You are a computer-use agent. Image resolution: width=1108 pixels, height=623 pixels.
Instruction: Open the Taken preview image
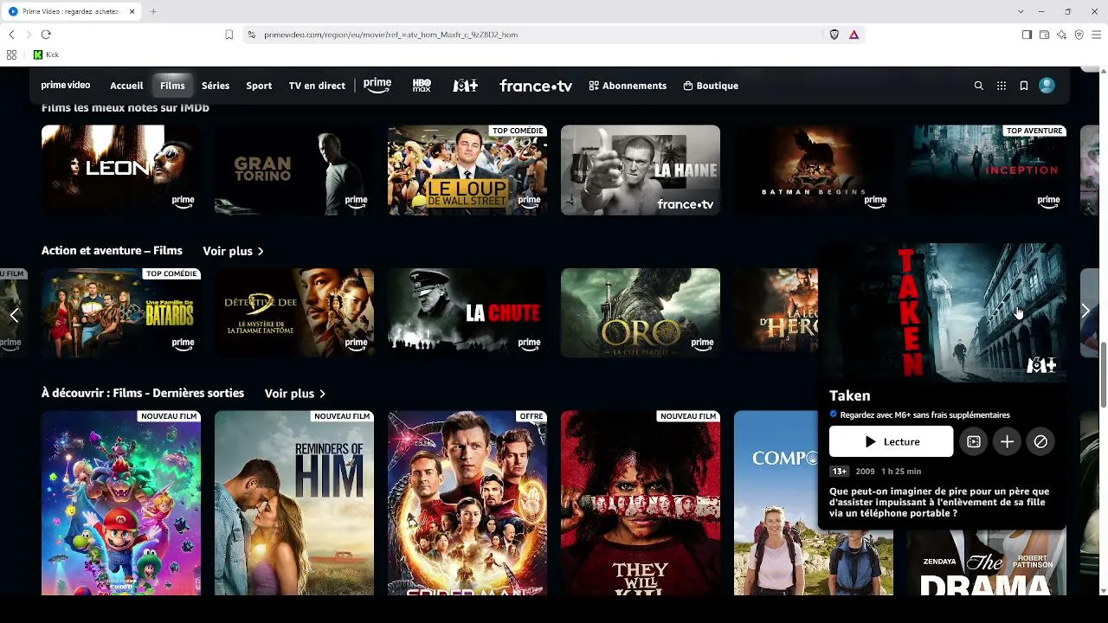tap(942, 311)
